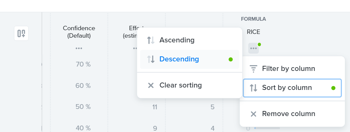This screenshot has width=350, height=132.
Task: Open the partially hidden Effort column options
Action: click(x=135, y=48)
